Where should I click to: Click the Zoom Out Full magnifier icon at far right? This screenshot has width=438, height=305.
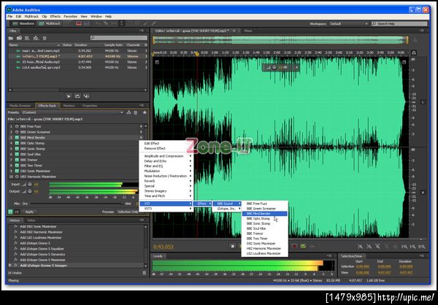coord(422,247)
